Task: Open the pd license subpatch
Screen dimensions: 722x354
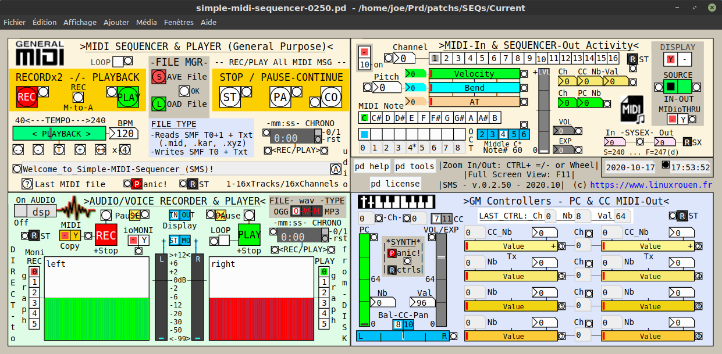Action: click(x=395, y=184)
